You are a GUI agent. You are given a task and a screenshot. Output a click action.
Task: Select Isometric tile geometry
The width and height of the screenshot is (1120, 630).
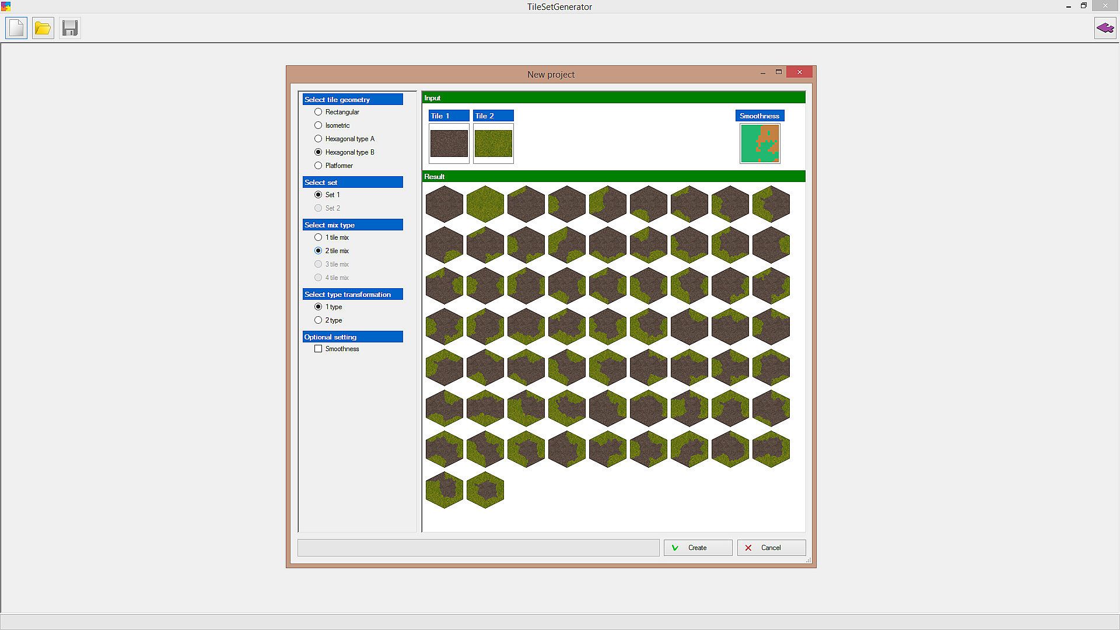click(x=318, y=125)
